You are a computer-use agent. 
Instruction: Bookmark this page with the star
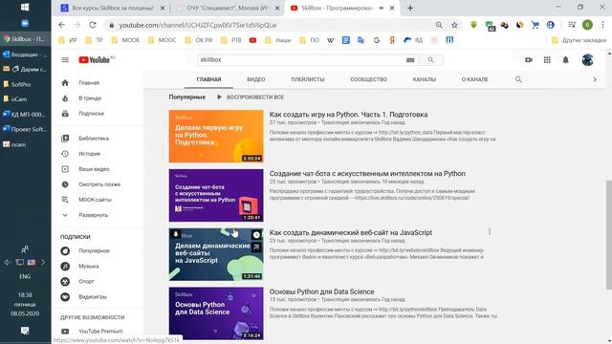[x=454, y=25]
